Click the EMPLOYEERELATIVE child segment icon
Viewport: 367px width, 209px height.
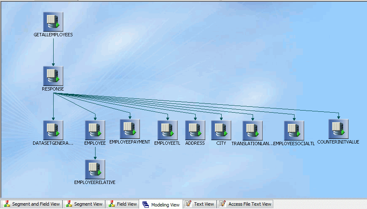click(x=95, y=169)
